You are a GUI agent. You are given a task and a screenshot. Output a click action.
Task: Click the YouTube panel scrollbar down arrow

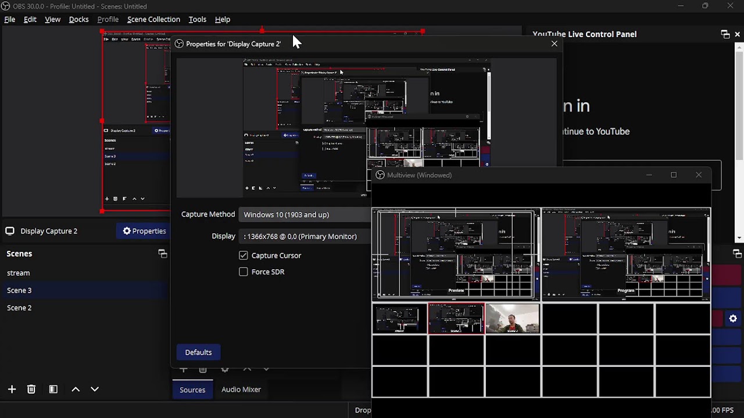coord(741,237)
